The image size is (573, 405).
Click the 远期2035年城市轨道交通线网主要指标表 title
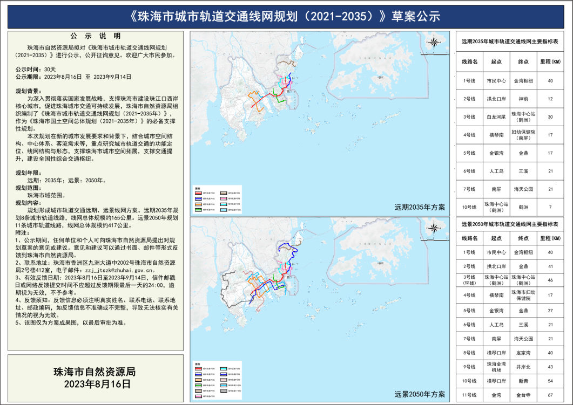pyautogui.click(x=510, y=42)
